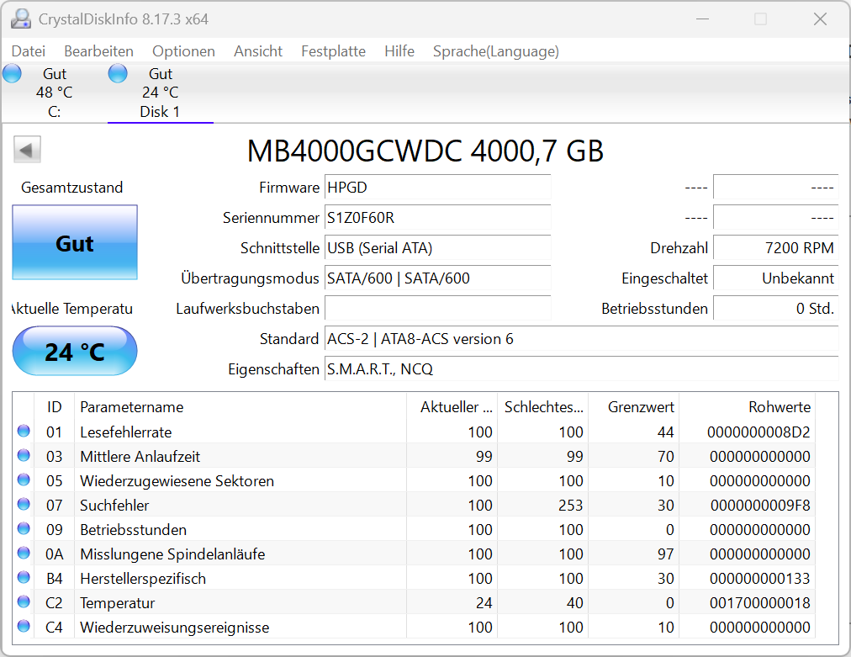Click raw value 0000000008D2
851x657 pixels.
coord(758,432)
